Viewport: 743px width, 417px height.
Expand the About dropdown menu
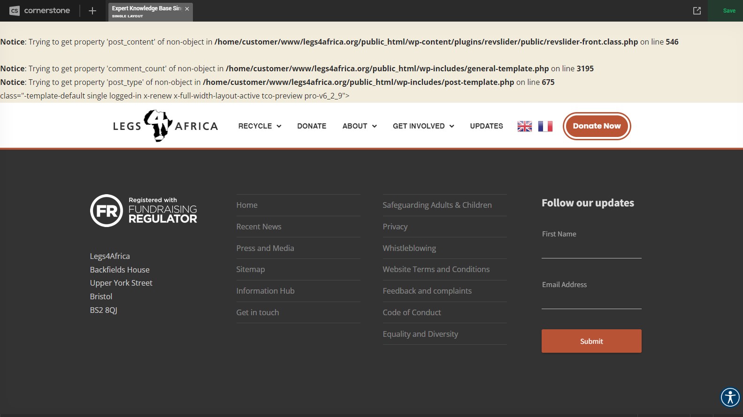point(360,126)
